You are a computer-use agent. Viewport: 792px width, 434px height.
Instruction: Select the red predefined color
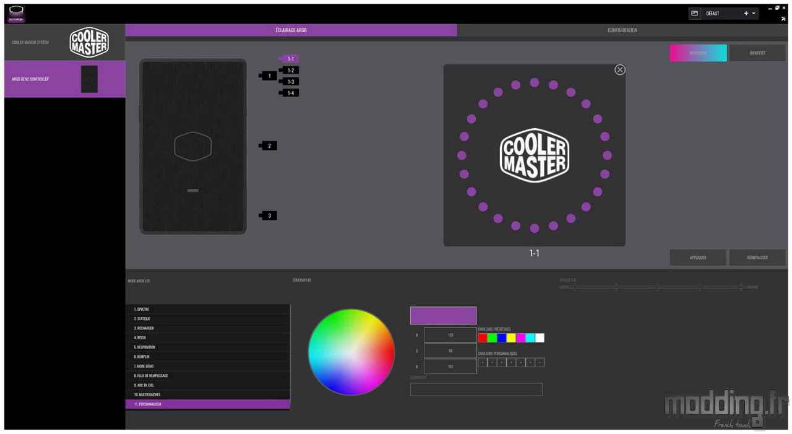pyautogui.click(x=483, y=338)
